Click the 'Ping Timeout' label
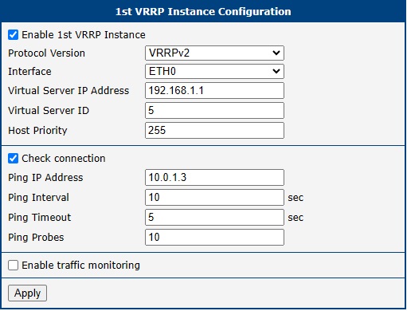The image size is (407, 311). (x=40, y=218)
